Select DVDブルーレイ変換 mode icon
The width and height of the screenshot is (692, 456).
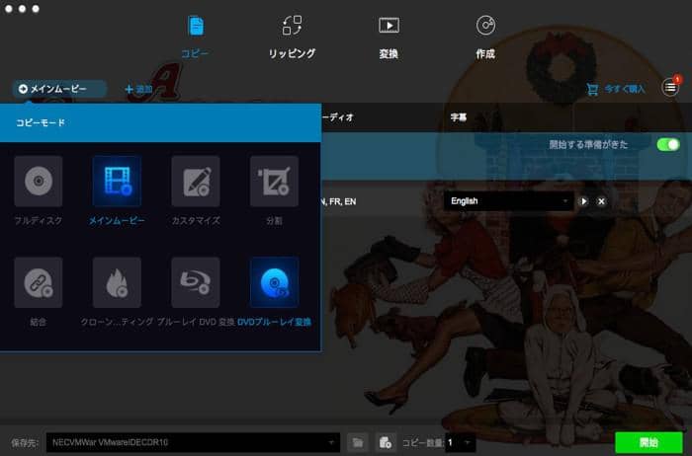point(274,282)
